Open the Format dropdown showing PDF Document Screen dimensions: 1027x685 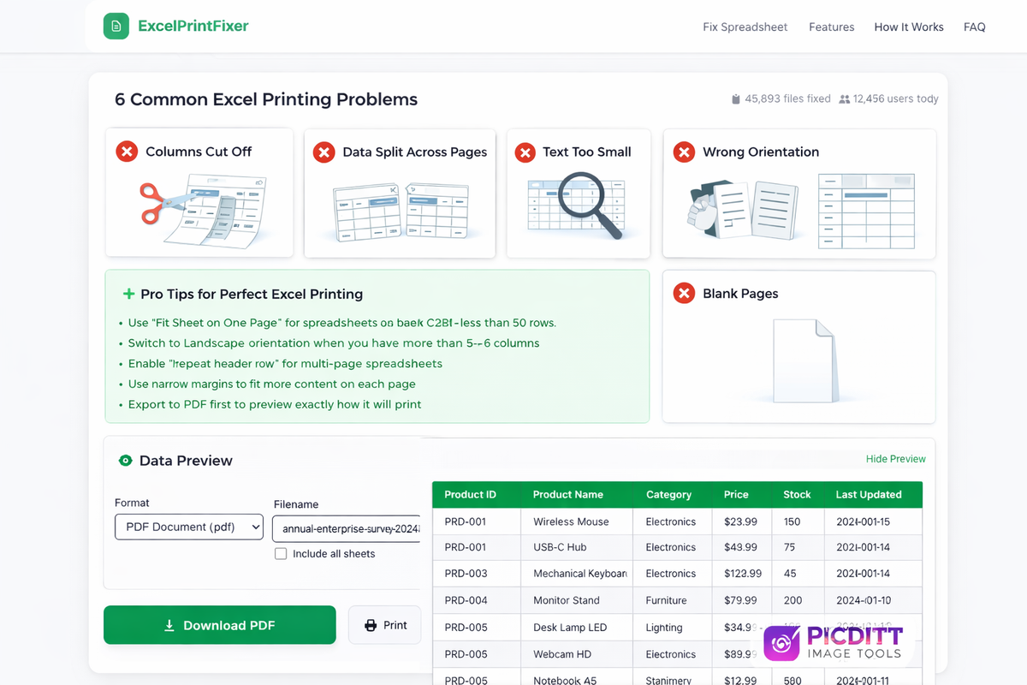pos(188,527)
